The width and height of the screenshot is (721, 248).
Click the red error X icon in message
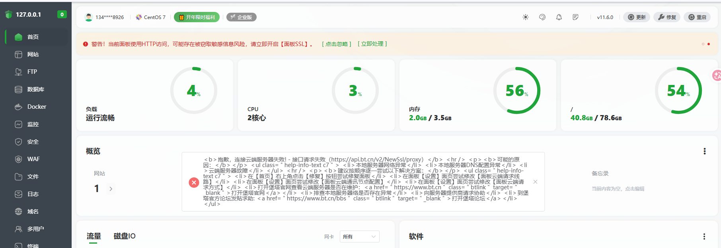click(x=194, y=183)
